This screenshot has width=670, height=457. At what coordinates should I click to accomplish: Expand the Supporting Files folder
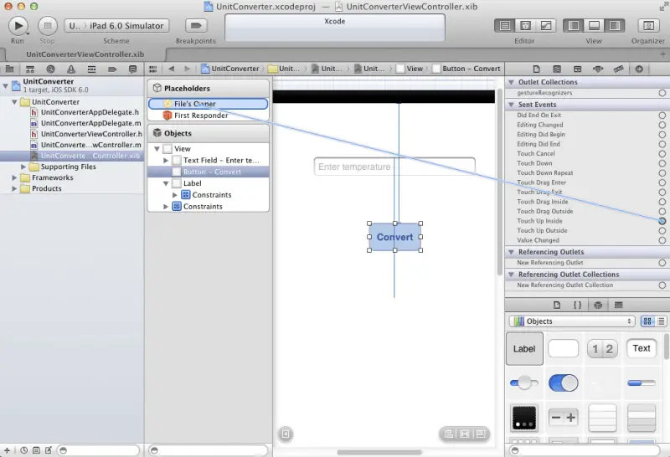[24, 167]
